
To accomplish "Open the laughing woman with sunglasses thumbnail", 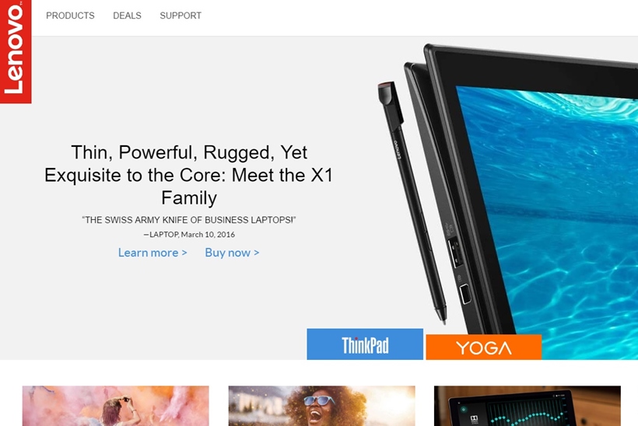I will pos(321,406).
